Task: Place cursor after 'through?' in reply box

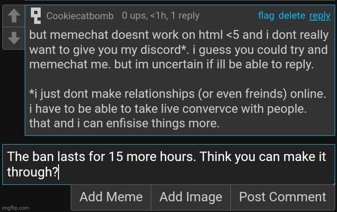Action: click(x=59, y=172)
